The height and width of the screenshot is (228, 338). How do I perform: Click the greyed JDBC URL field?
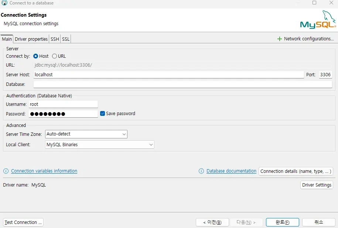(183, 65)
